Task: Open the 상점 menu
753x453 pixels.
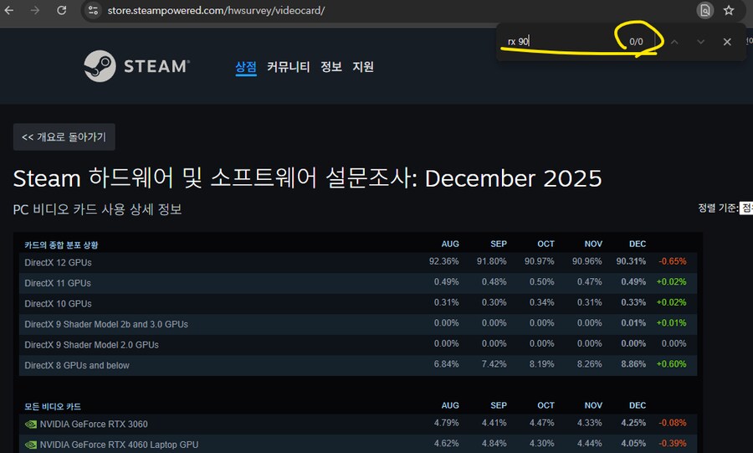Action: coord(246,67)
